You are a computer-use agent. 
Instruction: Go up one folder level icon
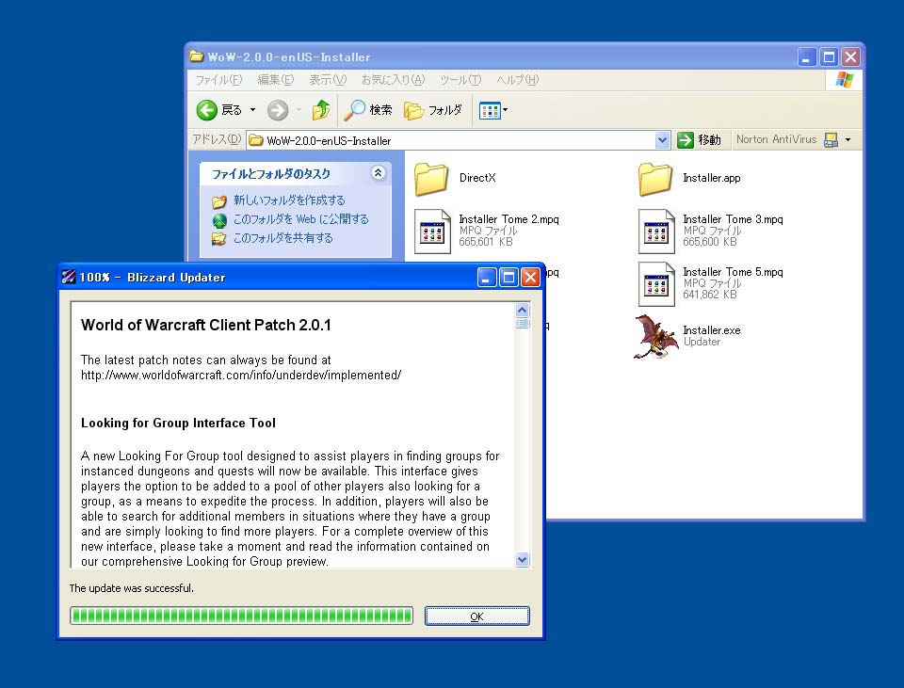pyautogui.click(x=320, y=110)
